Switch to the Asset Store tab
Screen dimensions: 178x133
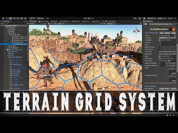(x=44, y=21)
